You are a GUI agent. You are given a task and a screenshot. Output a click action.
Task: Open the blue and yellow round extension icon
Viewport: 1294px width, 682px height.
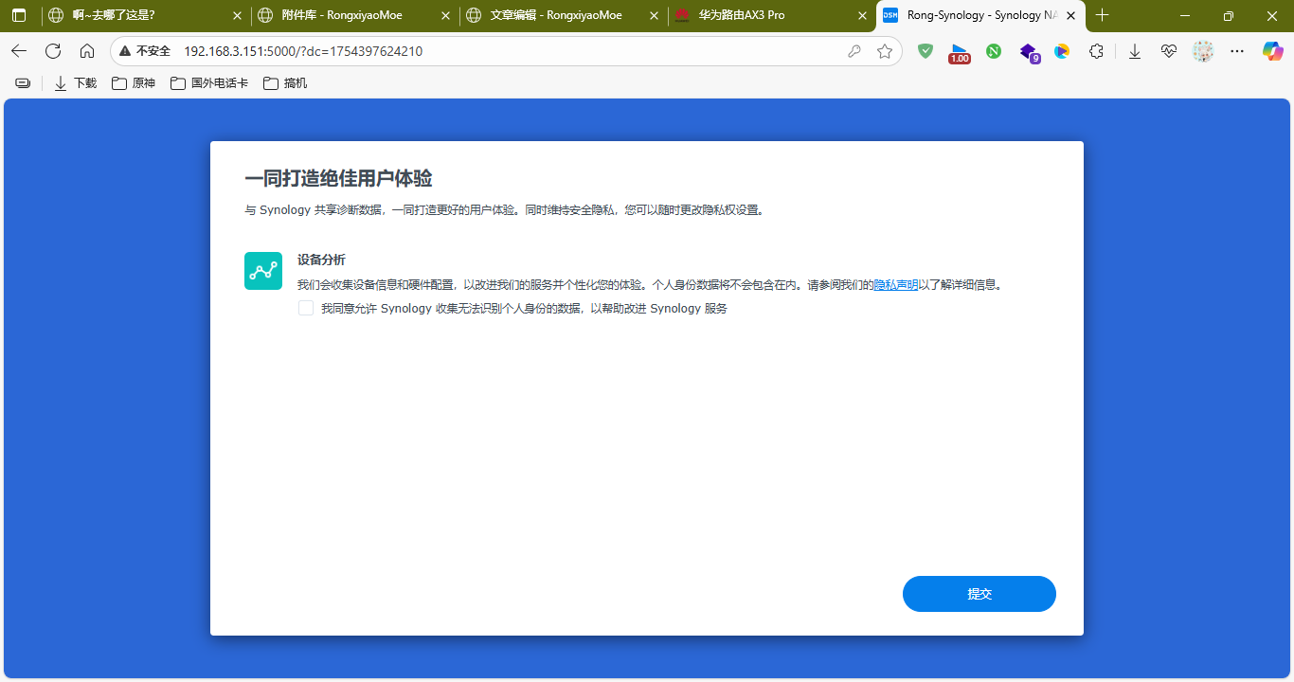(x=1062, y=51)
